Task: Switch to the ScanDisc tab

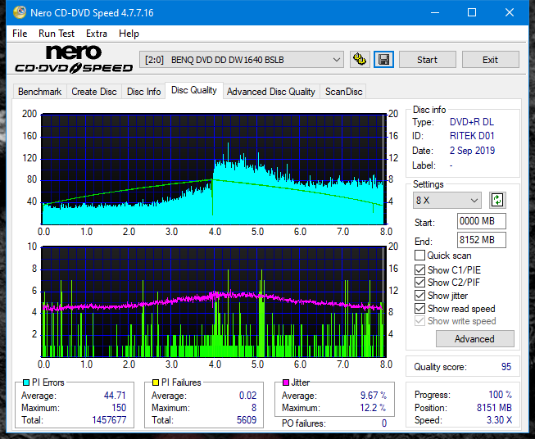Action: point(343,92)
